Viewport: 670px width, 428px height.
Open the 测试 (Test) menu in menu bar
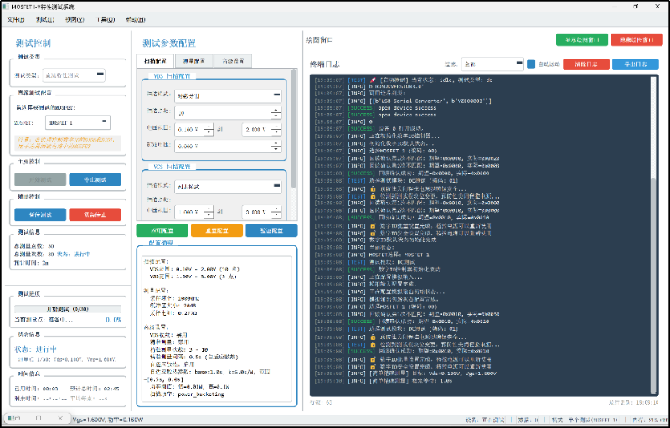tap(45, 19)
